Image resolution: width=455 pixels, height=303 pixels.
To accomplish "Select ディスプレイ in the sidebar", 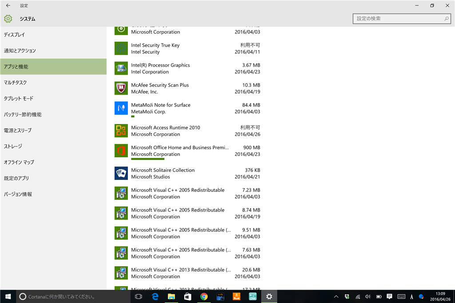I will [53, 35].
